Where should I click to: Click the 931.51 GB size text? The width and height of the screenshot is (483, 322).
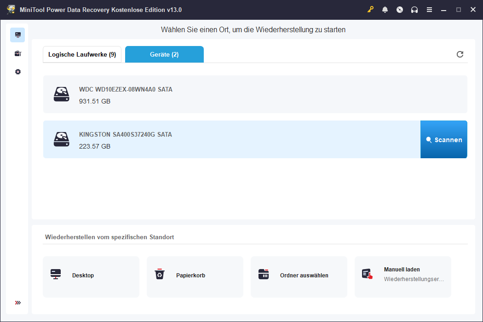(x=95, y=101)
